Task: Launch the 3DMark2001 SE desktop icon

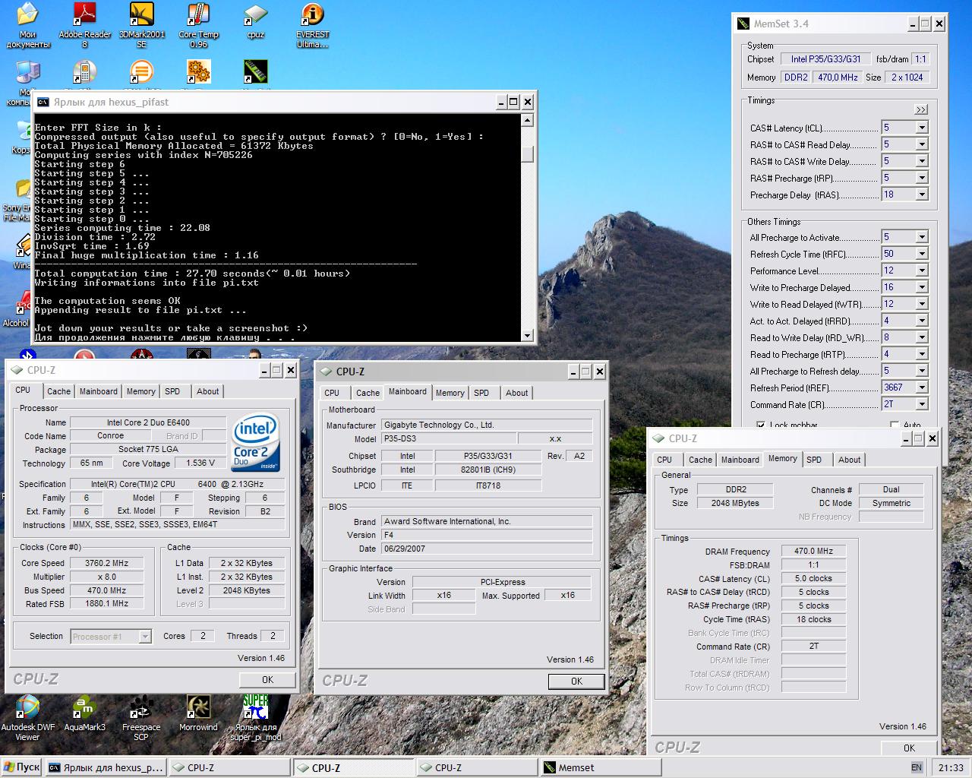Action: pos(141,24)
